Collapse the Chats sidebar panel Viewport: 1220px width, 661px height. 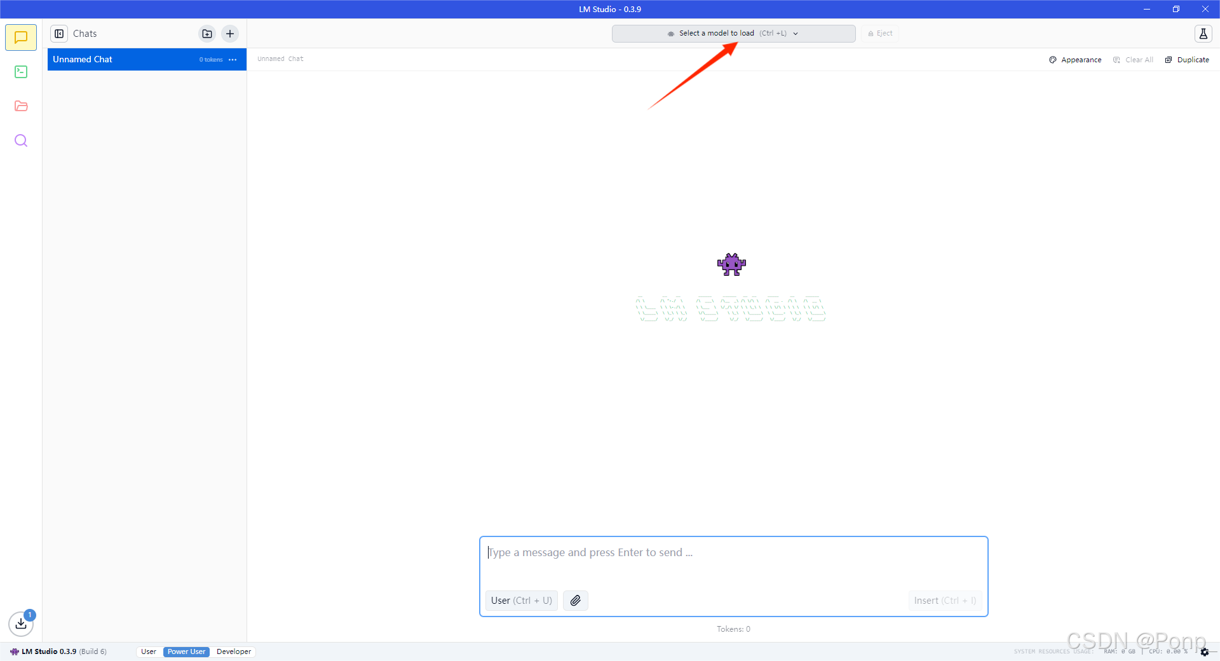tap(59, 34)
